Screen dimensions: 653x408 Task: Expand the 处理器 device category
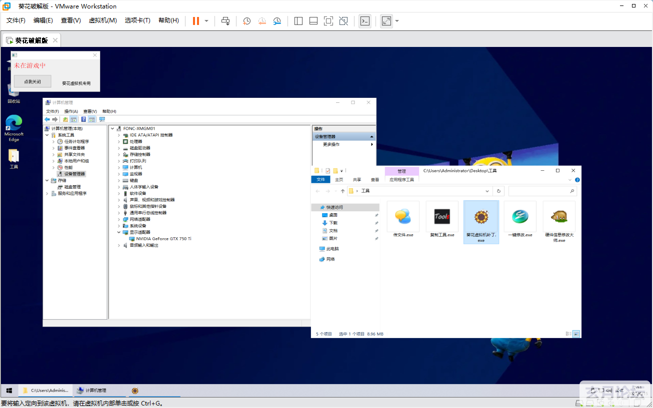pos(119,141)
